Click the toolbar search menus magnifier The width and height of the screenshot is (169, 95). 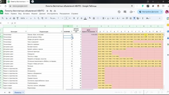click(x=3, y=18)
